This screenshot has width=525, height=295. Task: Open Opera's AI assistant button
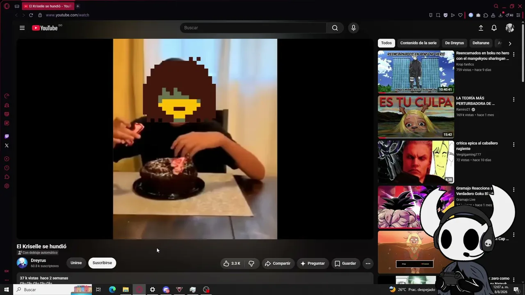pyautogui.click(x=510, y=15)
